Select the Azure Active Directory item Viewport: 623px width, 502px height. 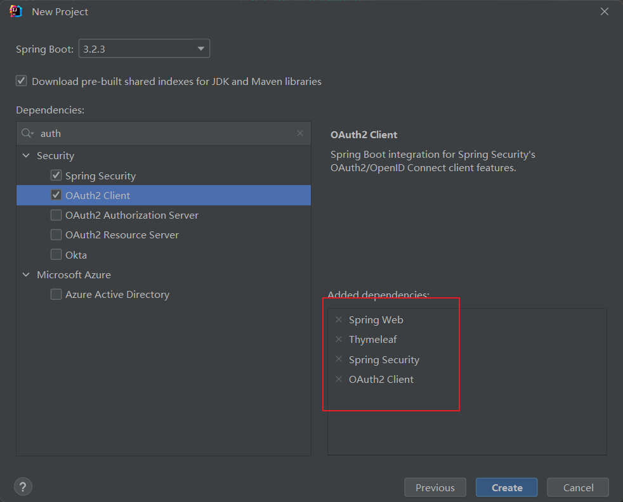[x=117, y=294]
